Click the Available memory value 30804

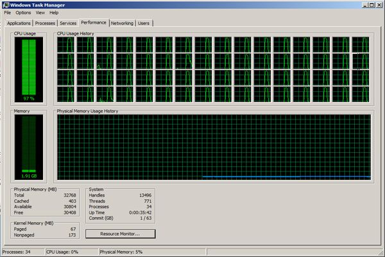click(x=70, y=207)
